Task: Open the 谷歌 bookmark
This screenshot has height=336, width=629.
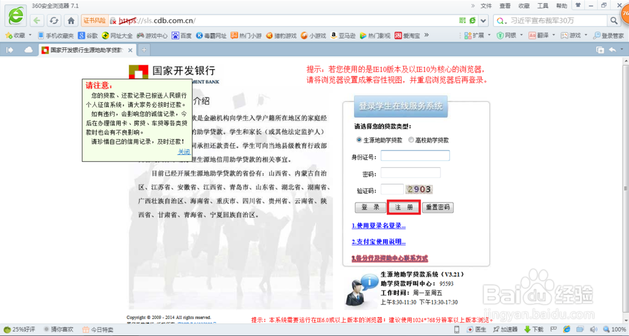Action: (88, 35)
